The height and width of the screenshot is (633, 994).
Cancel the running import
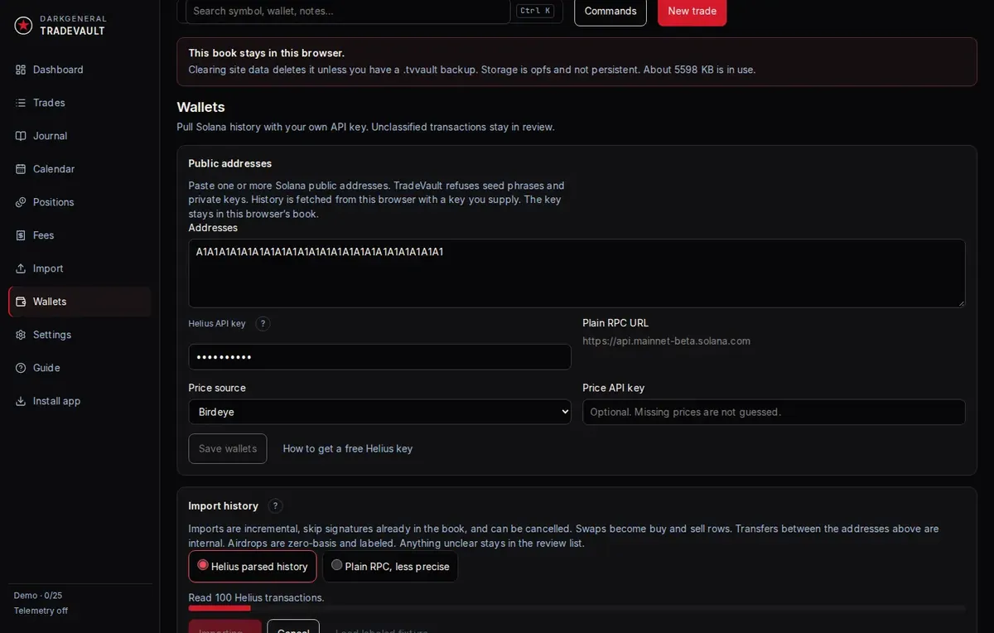click(x=293, y=626)
